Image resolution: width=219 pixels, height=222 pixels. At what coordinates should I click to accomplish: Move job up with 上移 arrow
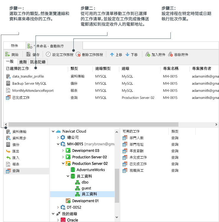pyautogui.click(x=112, y=54)
